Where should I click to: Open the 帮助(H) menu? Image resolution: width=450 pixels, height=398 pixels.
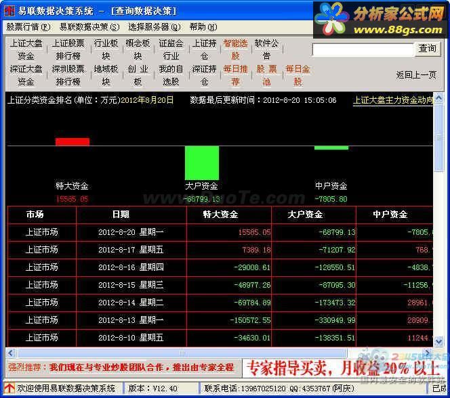pyautogui.click(x=203, y=27)
